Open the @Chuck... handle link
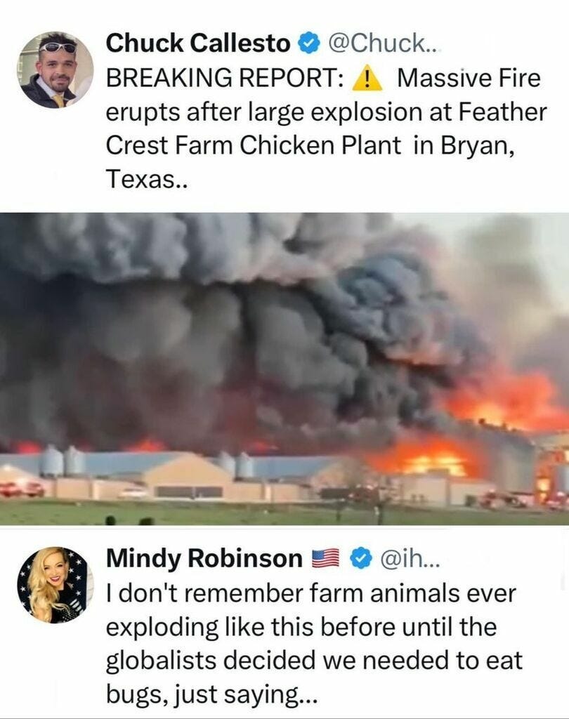The height and width of the screenshot is (719, 569). point(383,44)
